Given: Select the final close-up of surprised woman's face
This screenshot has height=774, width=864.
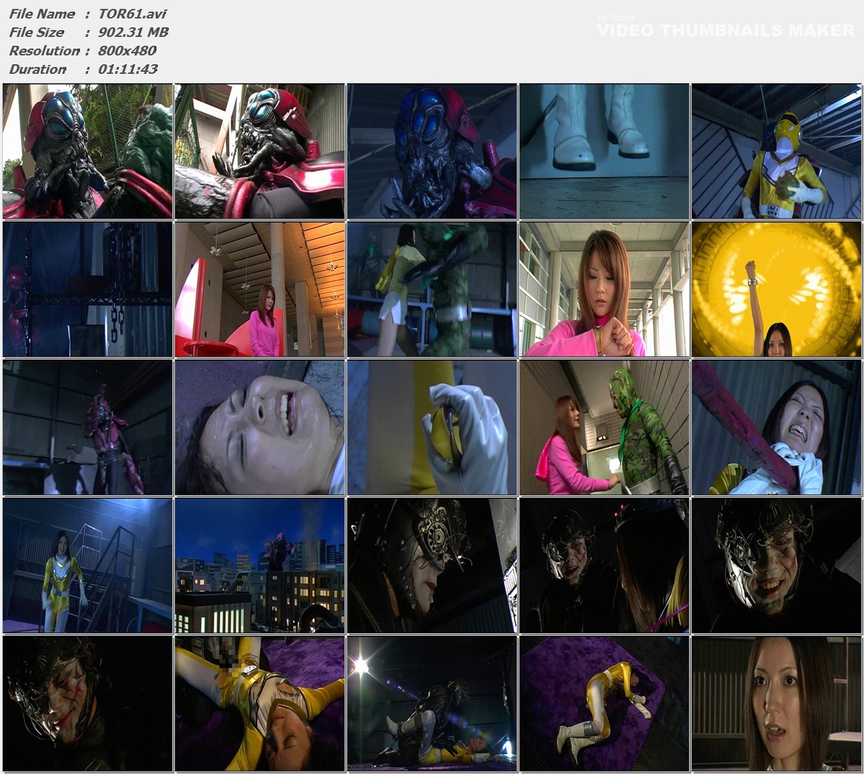Looking at the screenshot, I should tap(777, 704).
